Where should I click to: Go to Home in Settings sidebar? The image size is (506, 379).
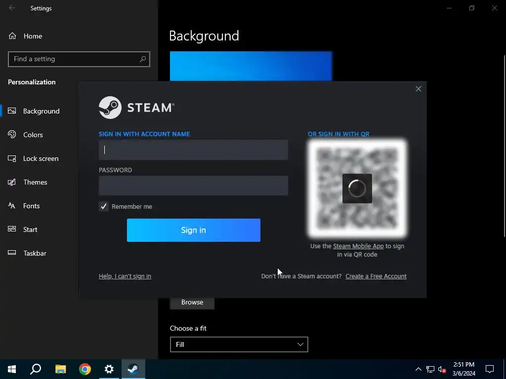point(33,36)
